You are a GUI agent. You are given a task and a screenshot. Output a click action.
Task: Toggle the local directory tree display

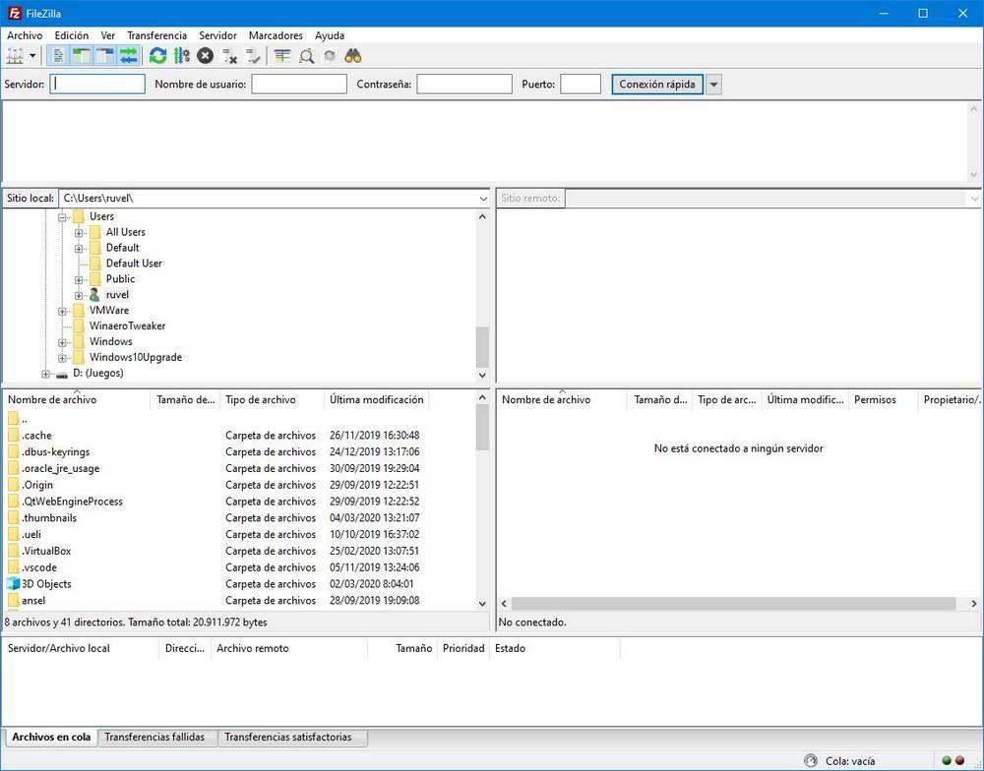pyautogui.click(x=82, y=56)
